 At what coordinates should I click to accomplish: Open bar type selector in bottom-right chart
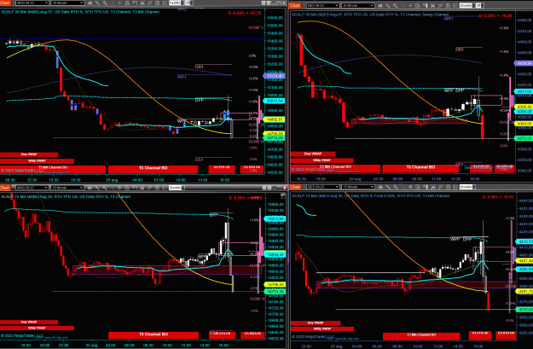(x=380, y=187)
